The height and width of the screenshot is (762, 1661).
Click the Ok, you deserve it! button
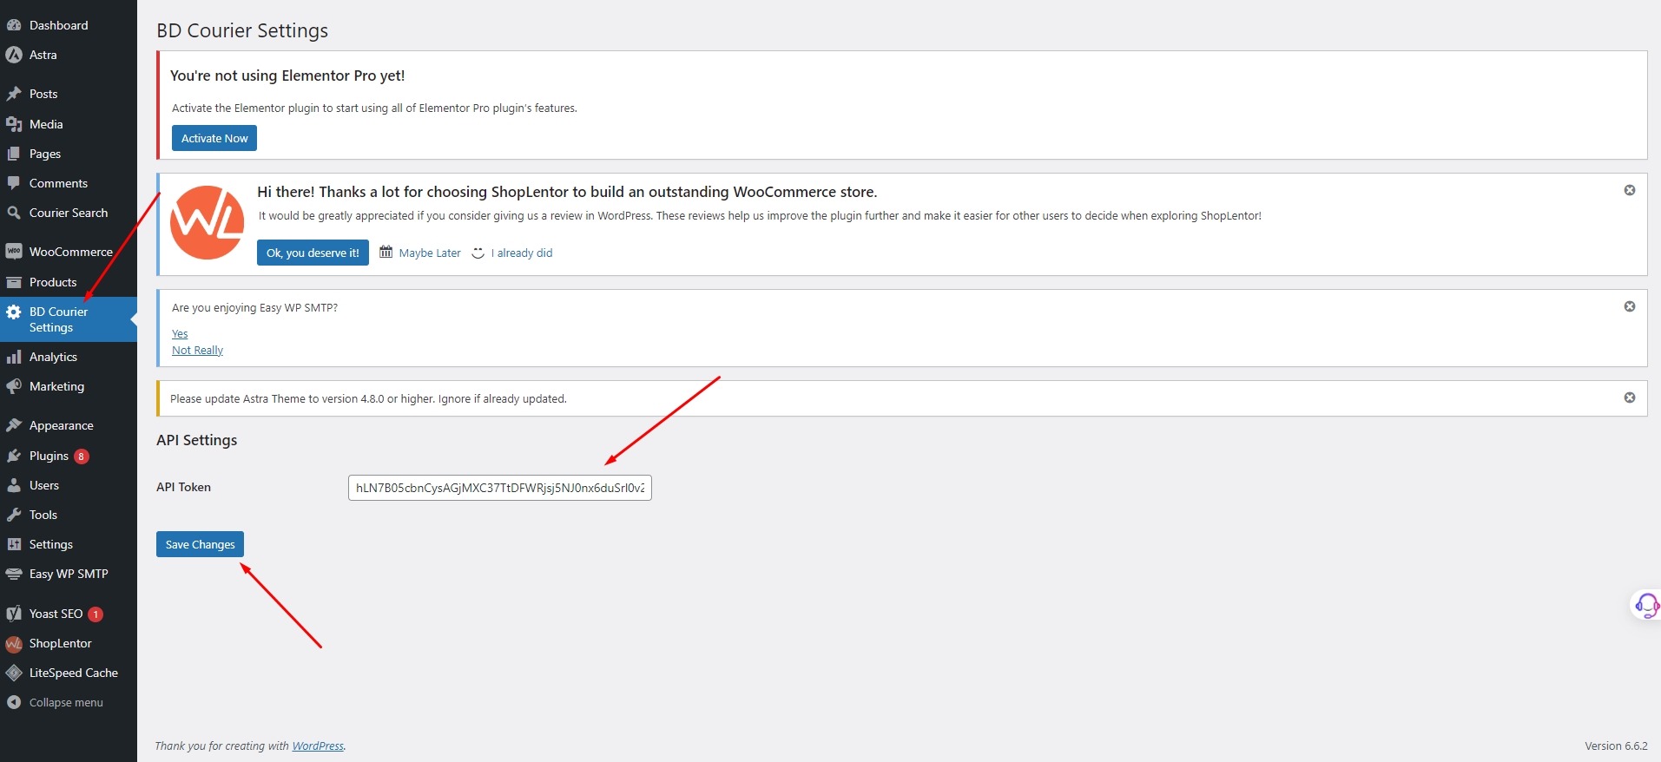[313, 253]
